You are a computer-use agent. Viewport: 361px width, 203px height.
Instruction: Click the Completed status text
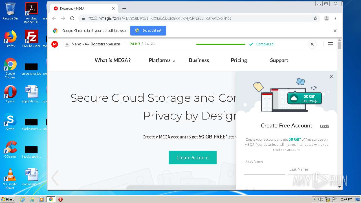coord(265,44)
